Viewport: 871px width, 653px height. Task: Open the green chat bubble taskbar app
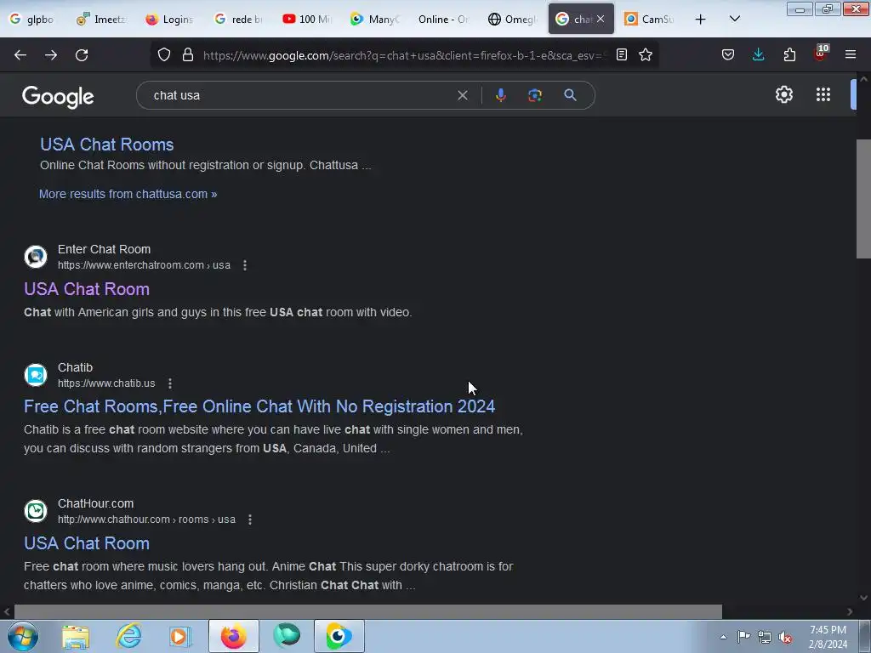point(287,636)
